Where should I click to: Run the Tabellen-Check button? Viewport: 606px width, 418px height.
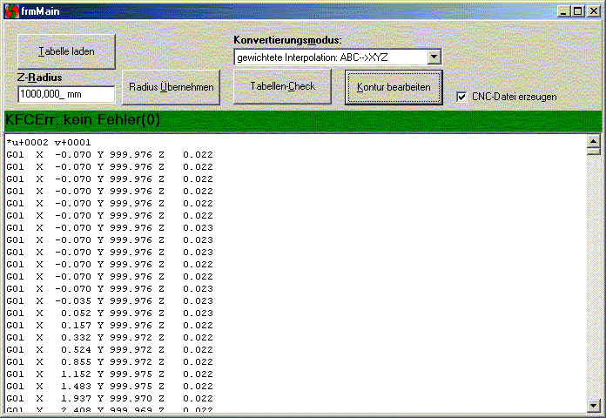click(x=283, y=86)
